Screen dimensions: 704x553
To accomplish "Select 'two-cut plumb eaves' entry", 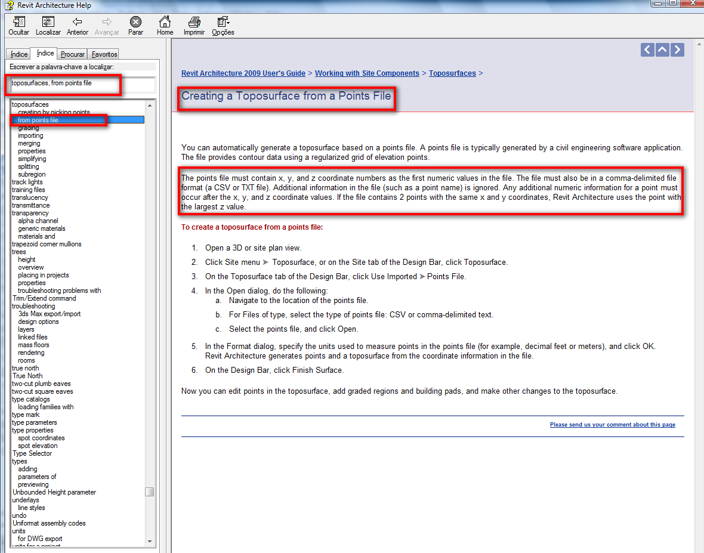I will tap(41, 384).
